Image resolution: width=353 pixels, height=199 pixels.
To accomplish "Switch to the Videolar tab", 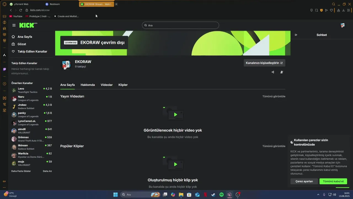I will pos(107,85).
